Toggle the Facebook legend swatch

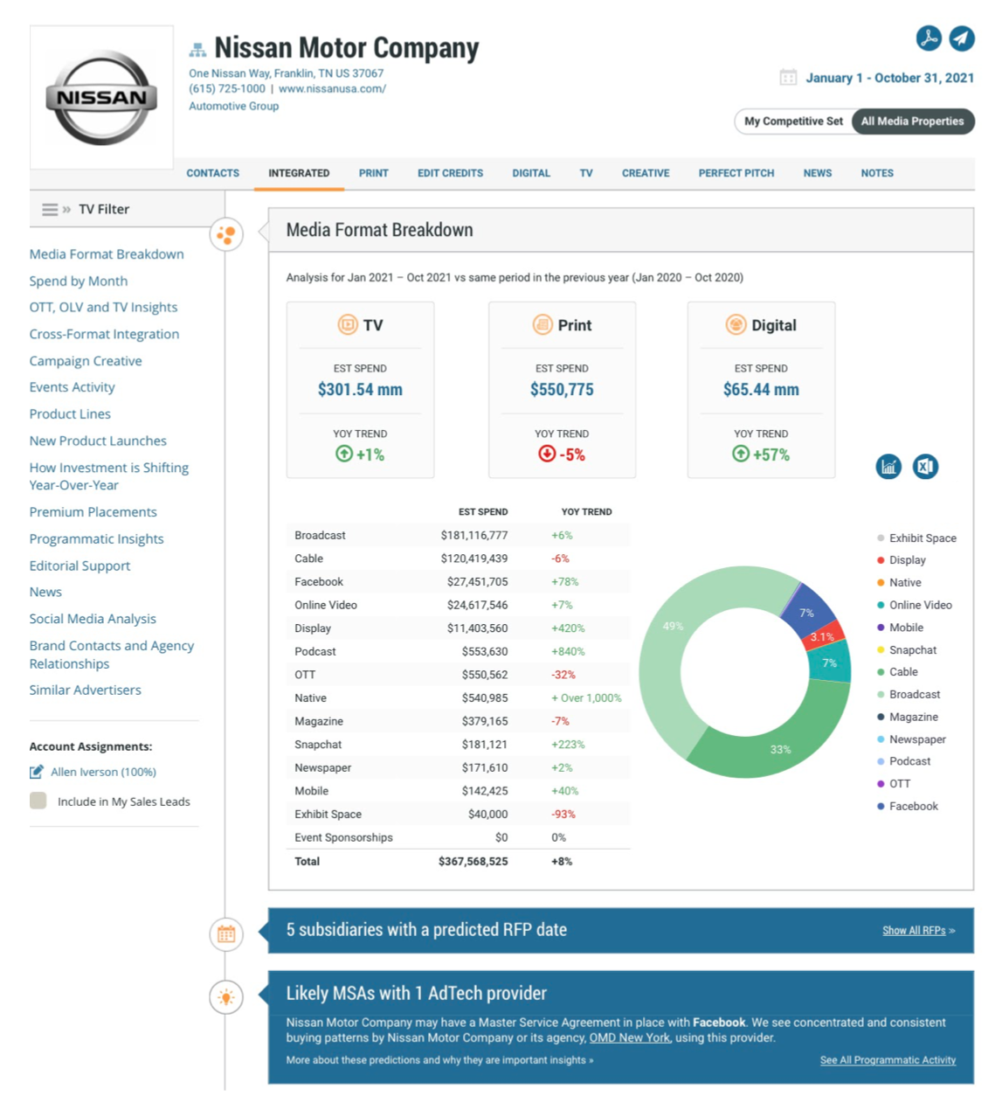(x=881, y=807)
